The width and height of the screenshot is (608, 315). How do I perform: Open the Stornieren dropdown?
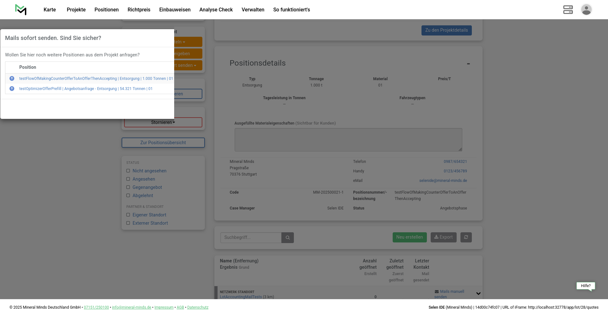[163, 122]
